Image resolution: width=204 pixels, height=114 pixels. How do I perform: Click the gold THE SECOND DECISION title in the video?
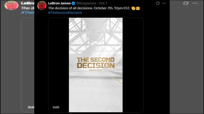(x=96, y=63)
